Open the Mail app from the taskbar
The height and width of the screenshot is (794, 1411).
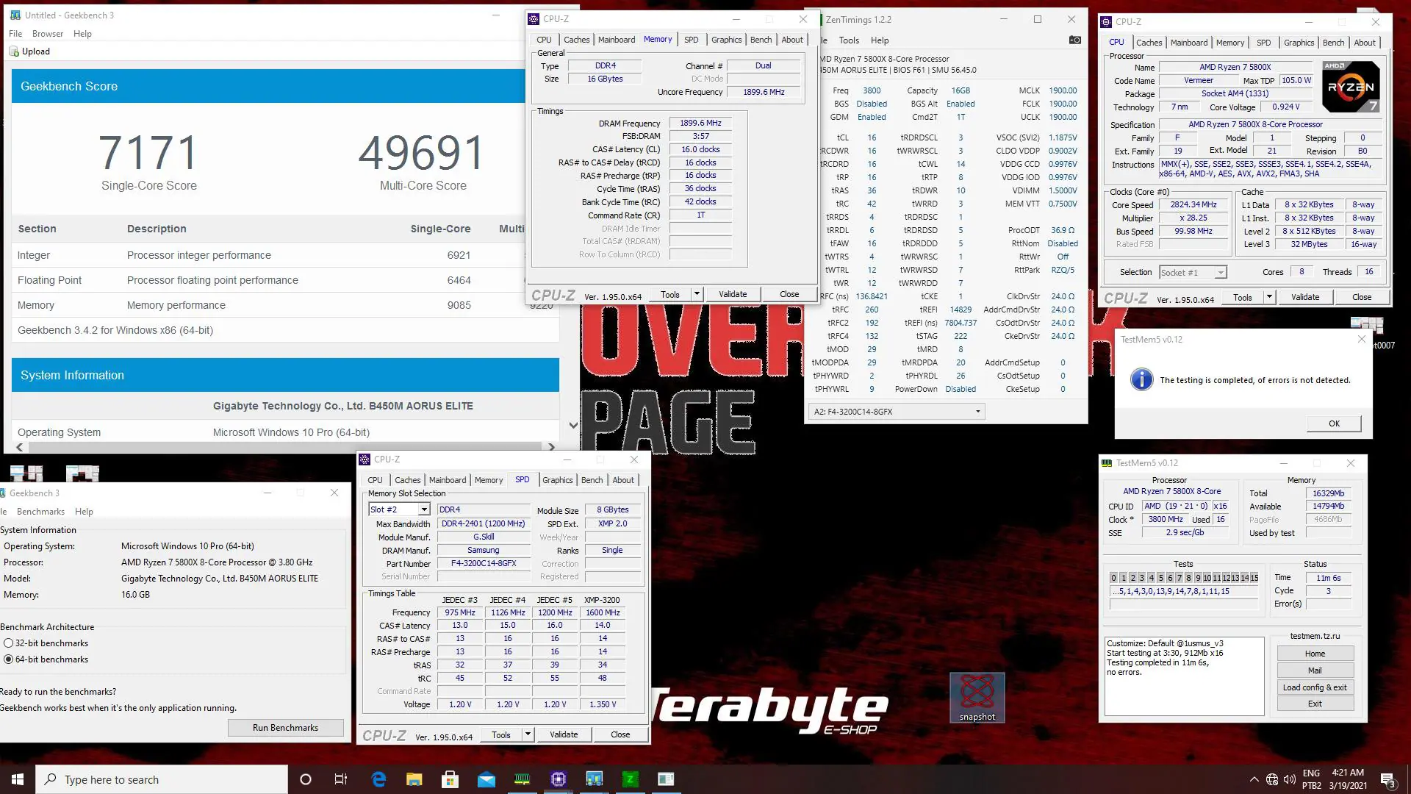(487, 779)
